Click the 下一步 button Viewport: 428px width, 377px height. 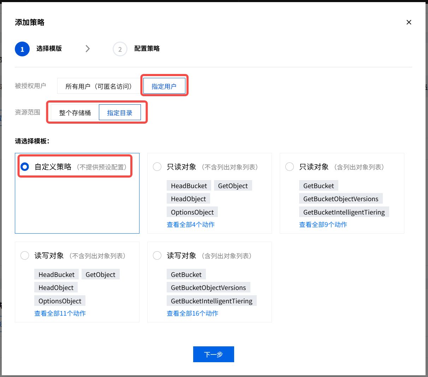[x=213, y=354]
